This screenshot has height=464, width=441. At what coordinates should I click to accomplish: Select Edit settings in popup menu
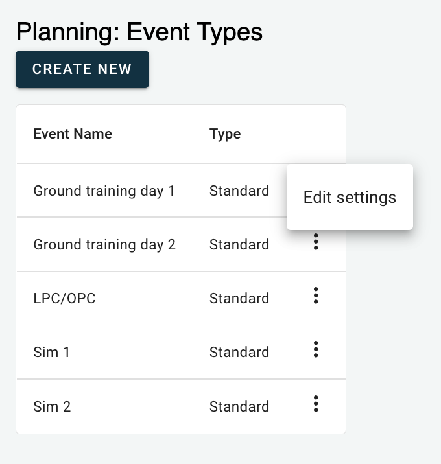tap(350, 197)
